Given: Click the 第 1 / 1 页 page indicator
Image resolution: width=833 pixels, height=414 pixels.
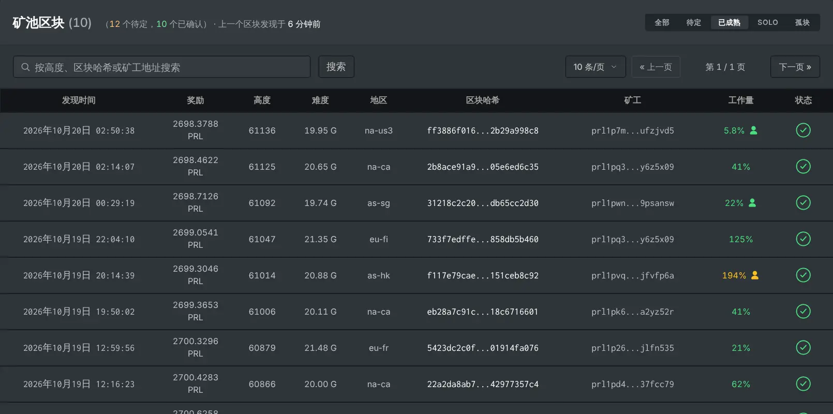Looking at the screenshot, I should click(x=725, y=67).
